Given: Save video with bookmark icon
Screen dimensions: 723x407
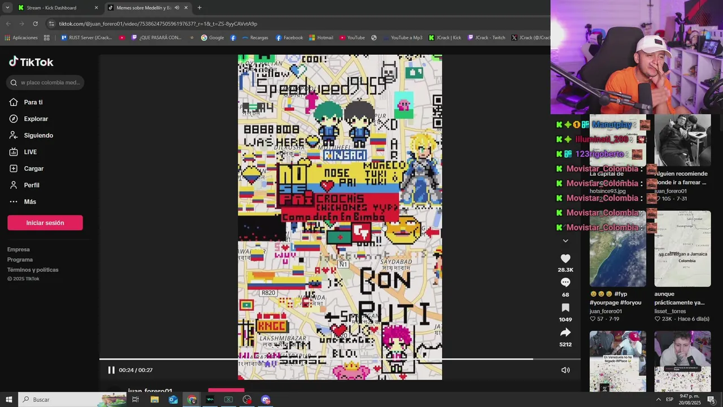Looking at the screenshot, I should [x=565, y=308].
